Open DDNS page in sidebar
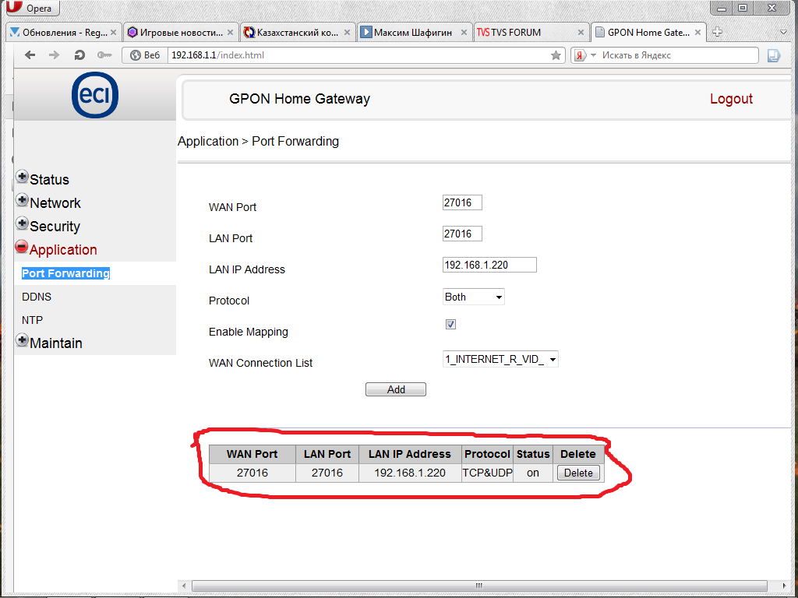 (x=37, y=297)
